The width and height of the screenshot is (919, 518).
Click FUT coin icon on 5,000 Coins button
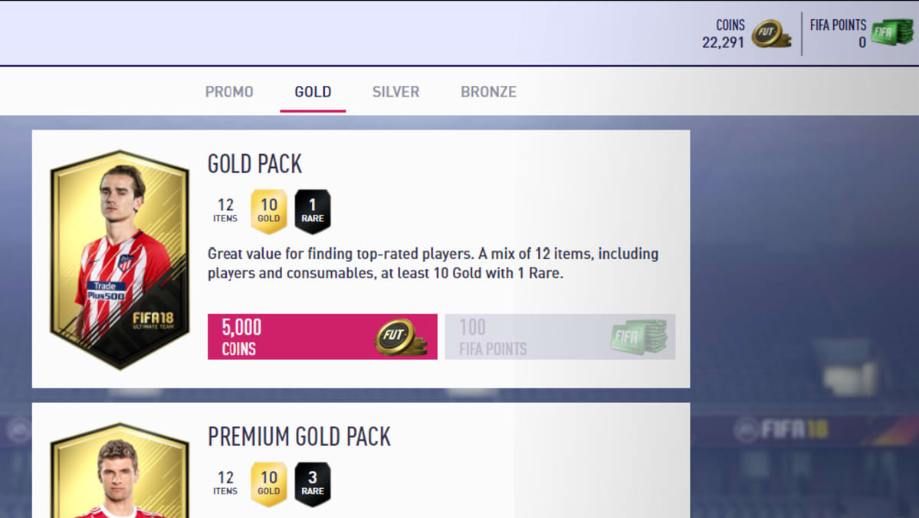(400, 337)
